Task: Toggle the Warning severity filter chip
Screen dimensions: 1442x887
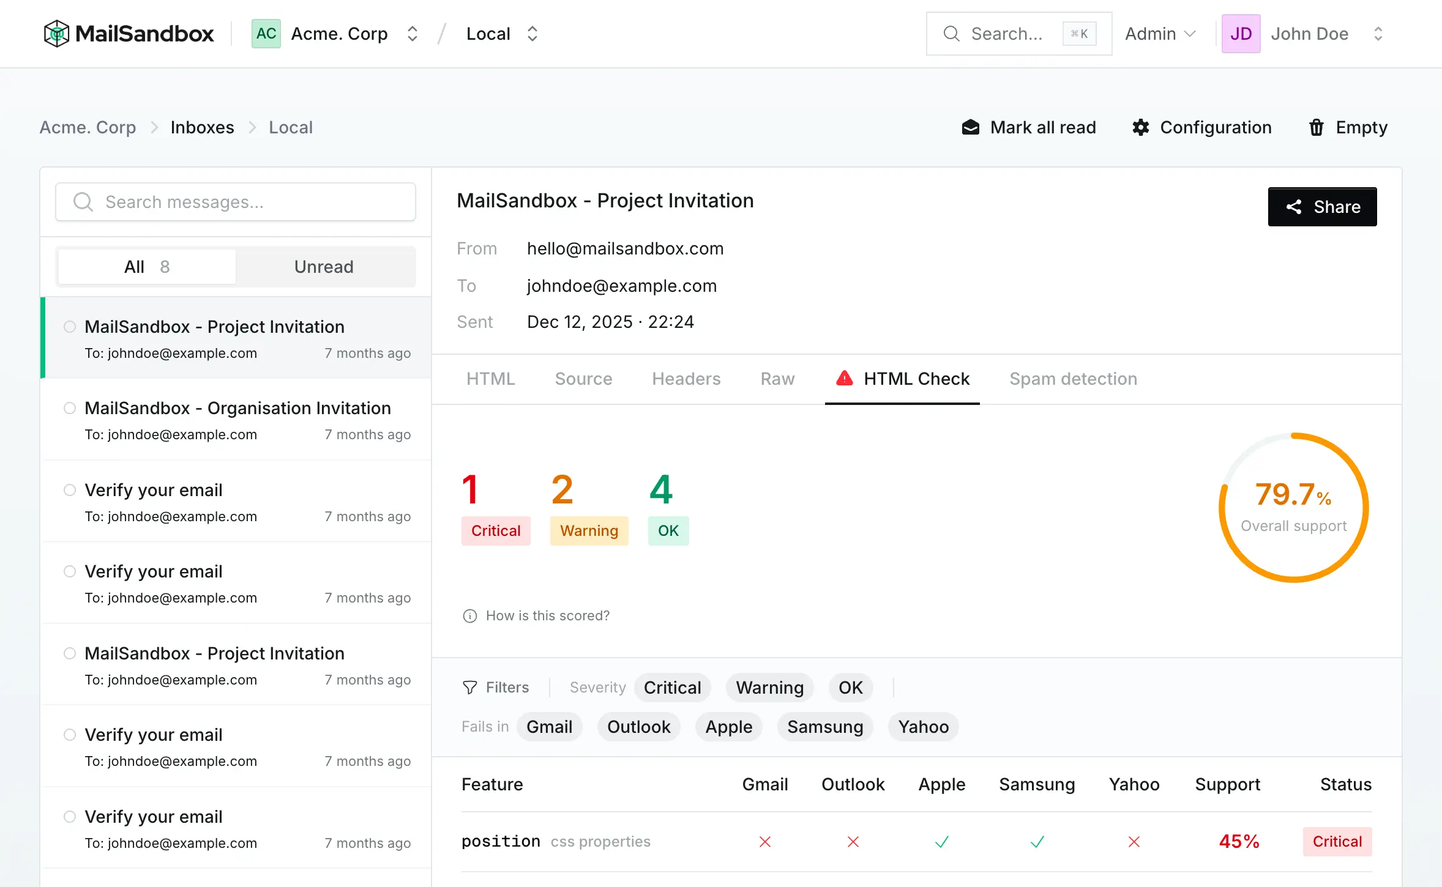Action: [769, 688]
